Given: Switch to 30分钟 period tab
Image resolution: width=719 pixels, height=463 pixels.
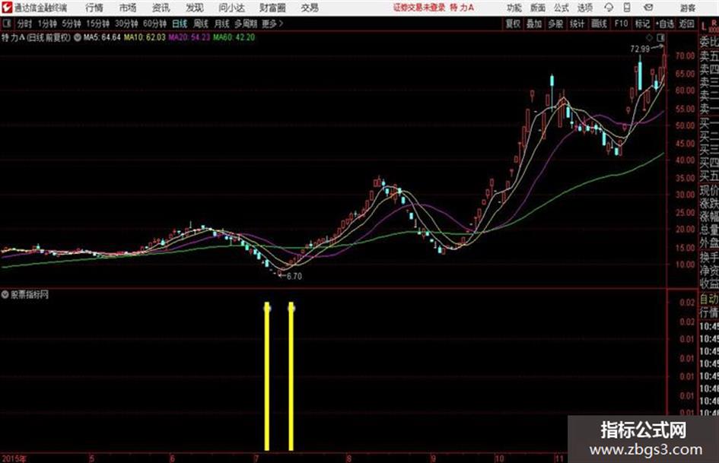Looking at the screenshot, I should 126,24.
